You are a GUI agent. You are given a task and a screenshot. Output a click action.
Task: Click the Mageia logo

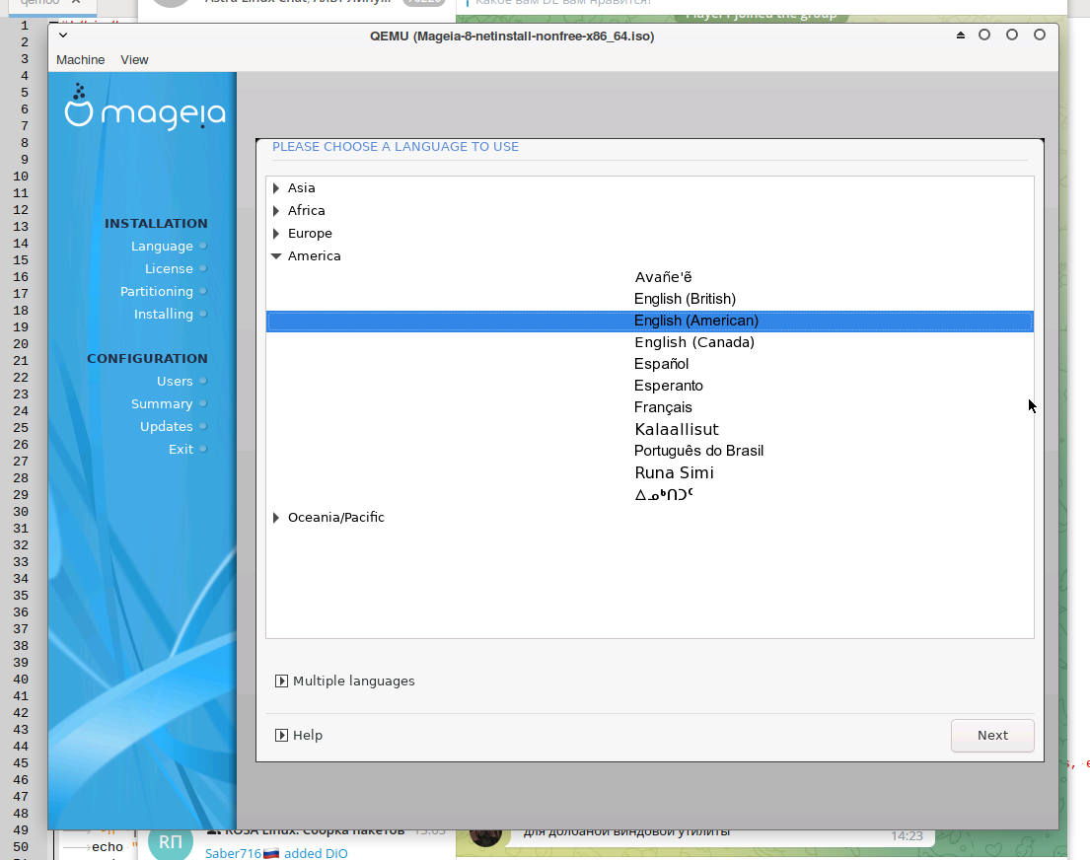pos(145,107)
